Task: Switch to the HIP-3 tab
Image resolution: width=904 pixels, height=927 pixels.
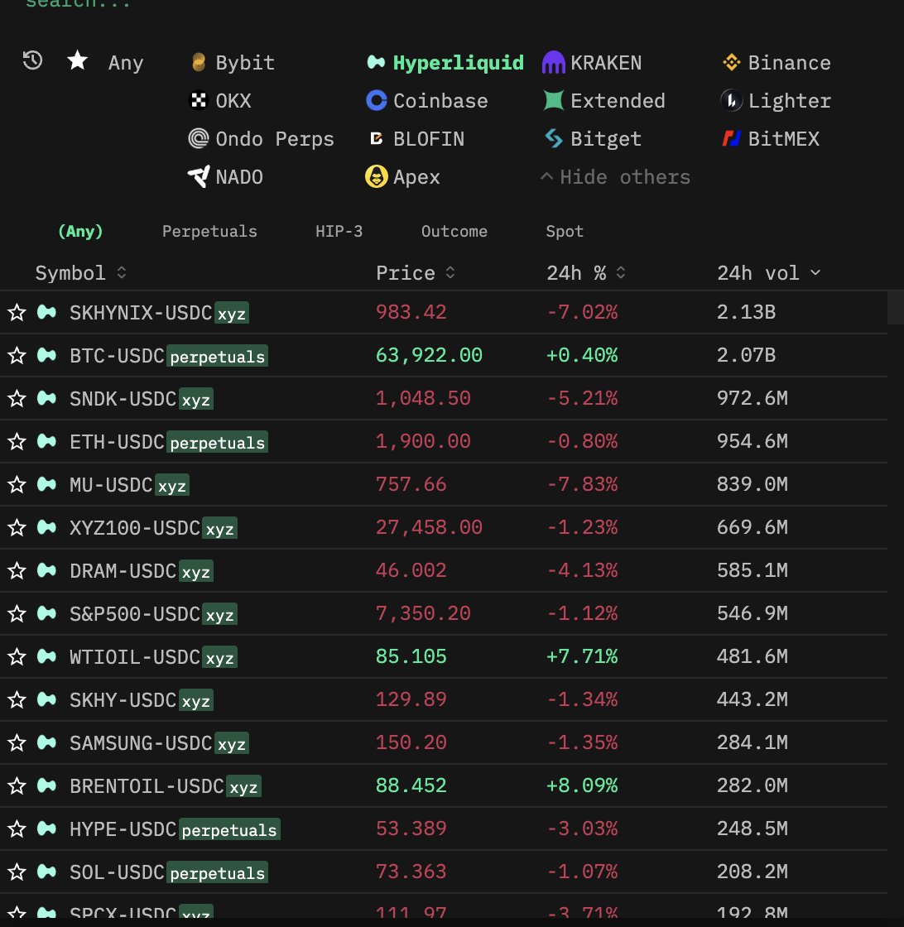Action: [x=339, y=231]
